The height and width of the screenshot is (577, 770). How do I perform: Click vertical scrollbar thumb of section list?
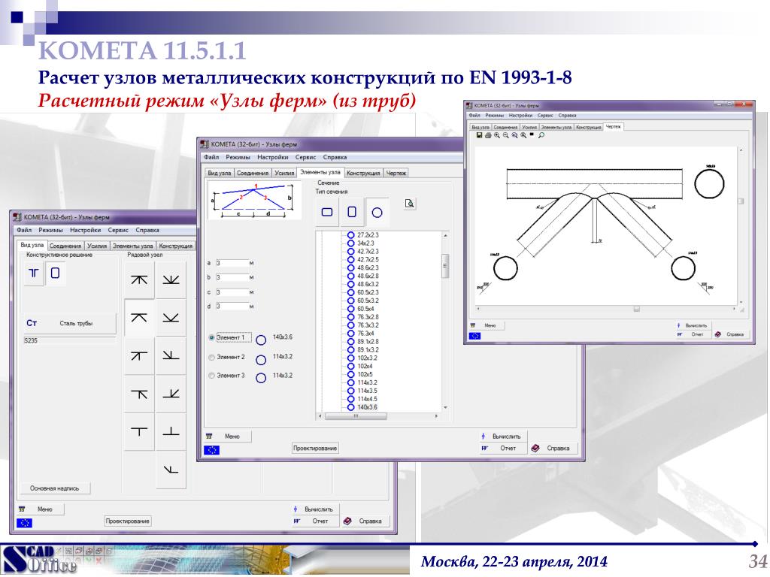[x=445, y=266]
